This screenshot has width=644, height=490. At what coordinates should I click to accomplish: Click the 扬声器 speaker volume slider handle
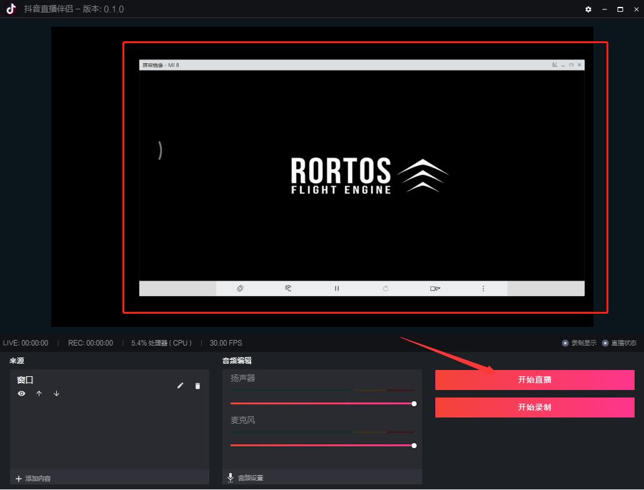pos(414,404)
